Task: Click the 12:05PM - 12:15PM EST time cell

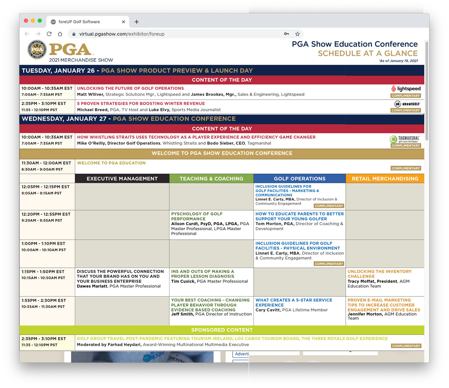Action: pyautogui.click(x=47, y=196)
